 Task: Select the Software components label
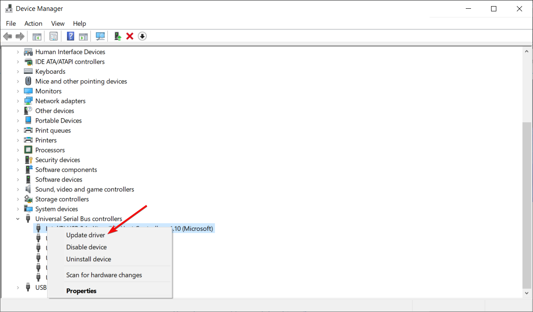(x=66, y=170)
